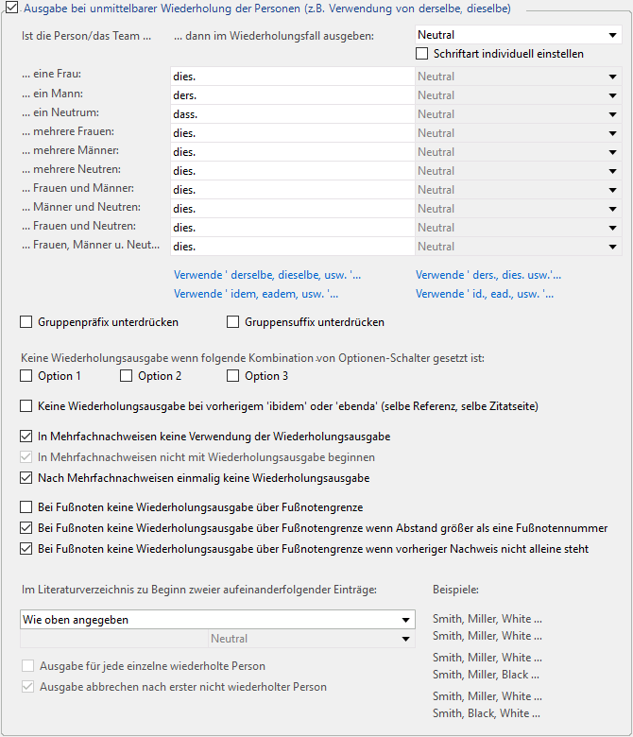Open Neutral dropdown in 'mehrere Neutren' row
Viewport: 633px width, 737px height.
[519, 171]
